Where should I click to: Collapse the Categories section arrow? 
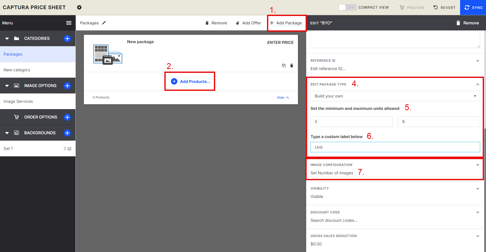coord(7,39)
